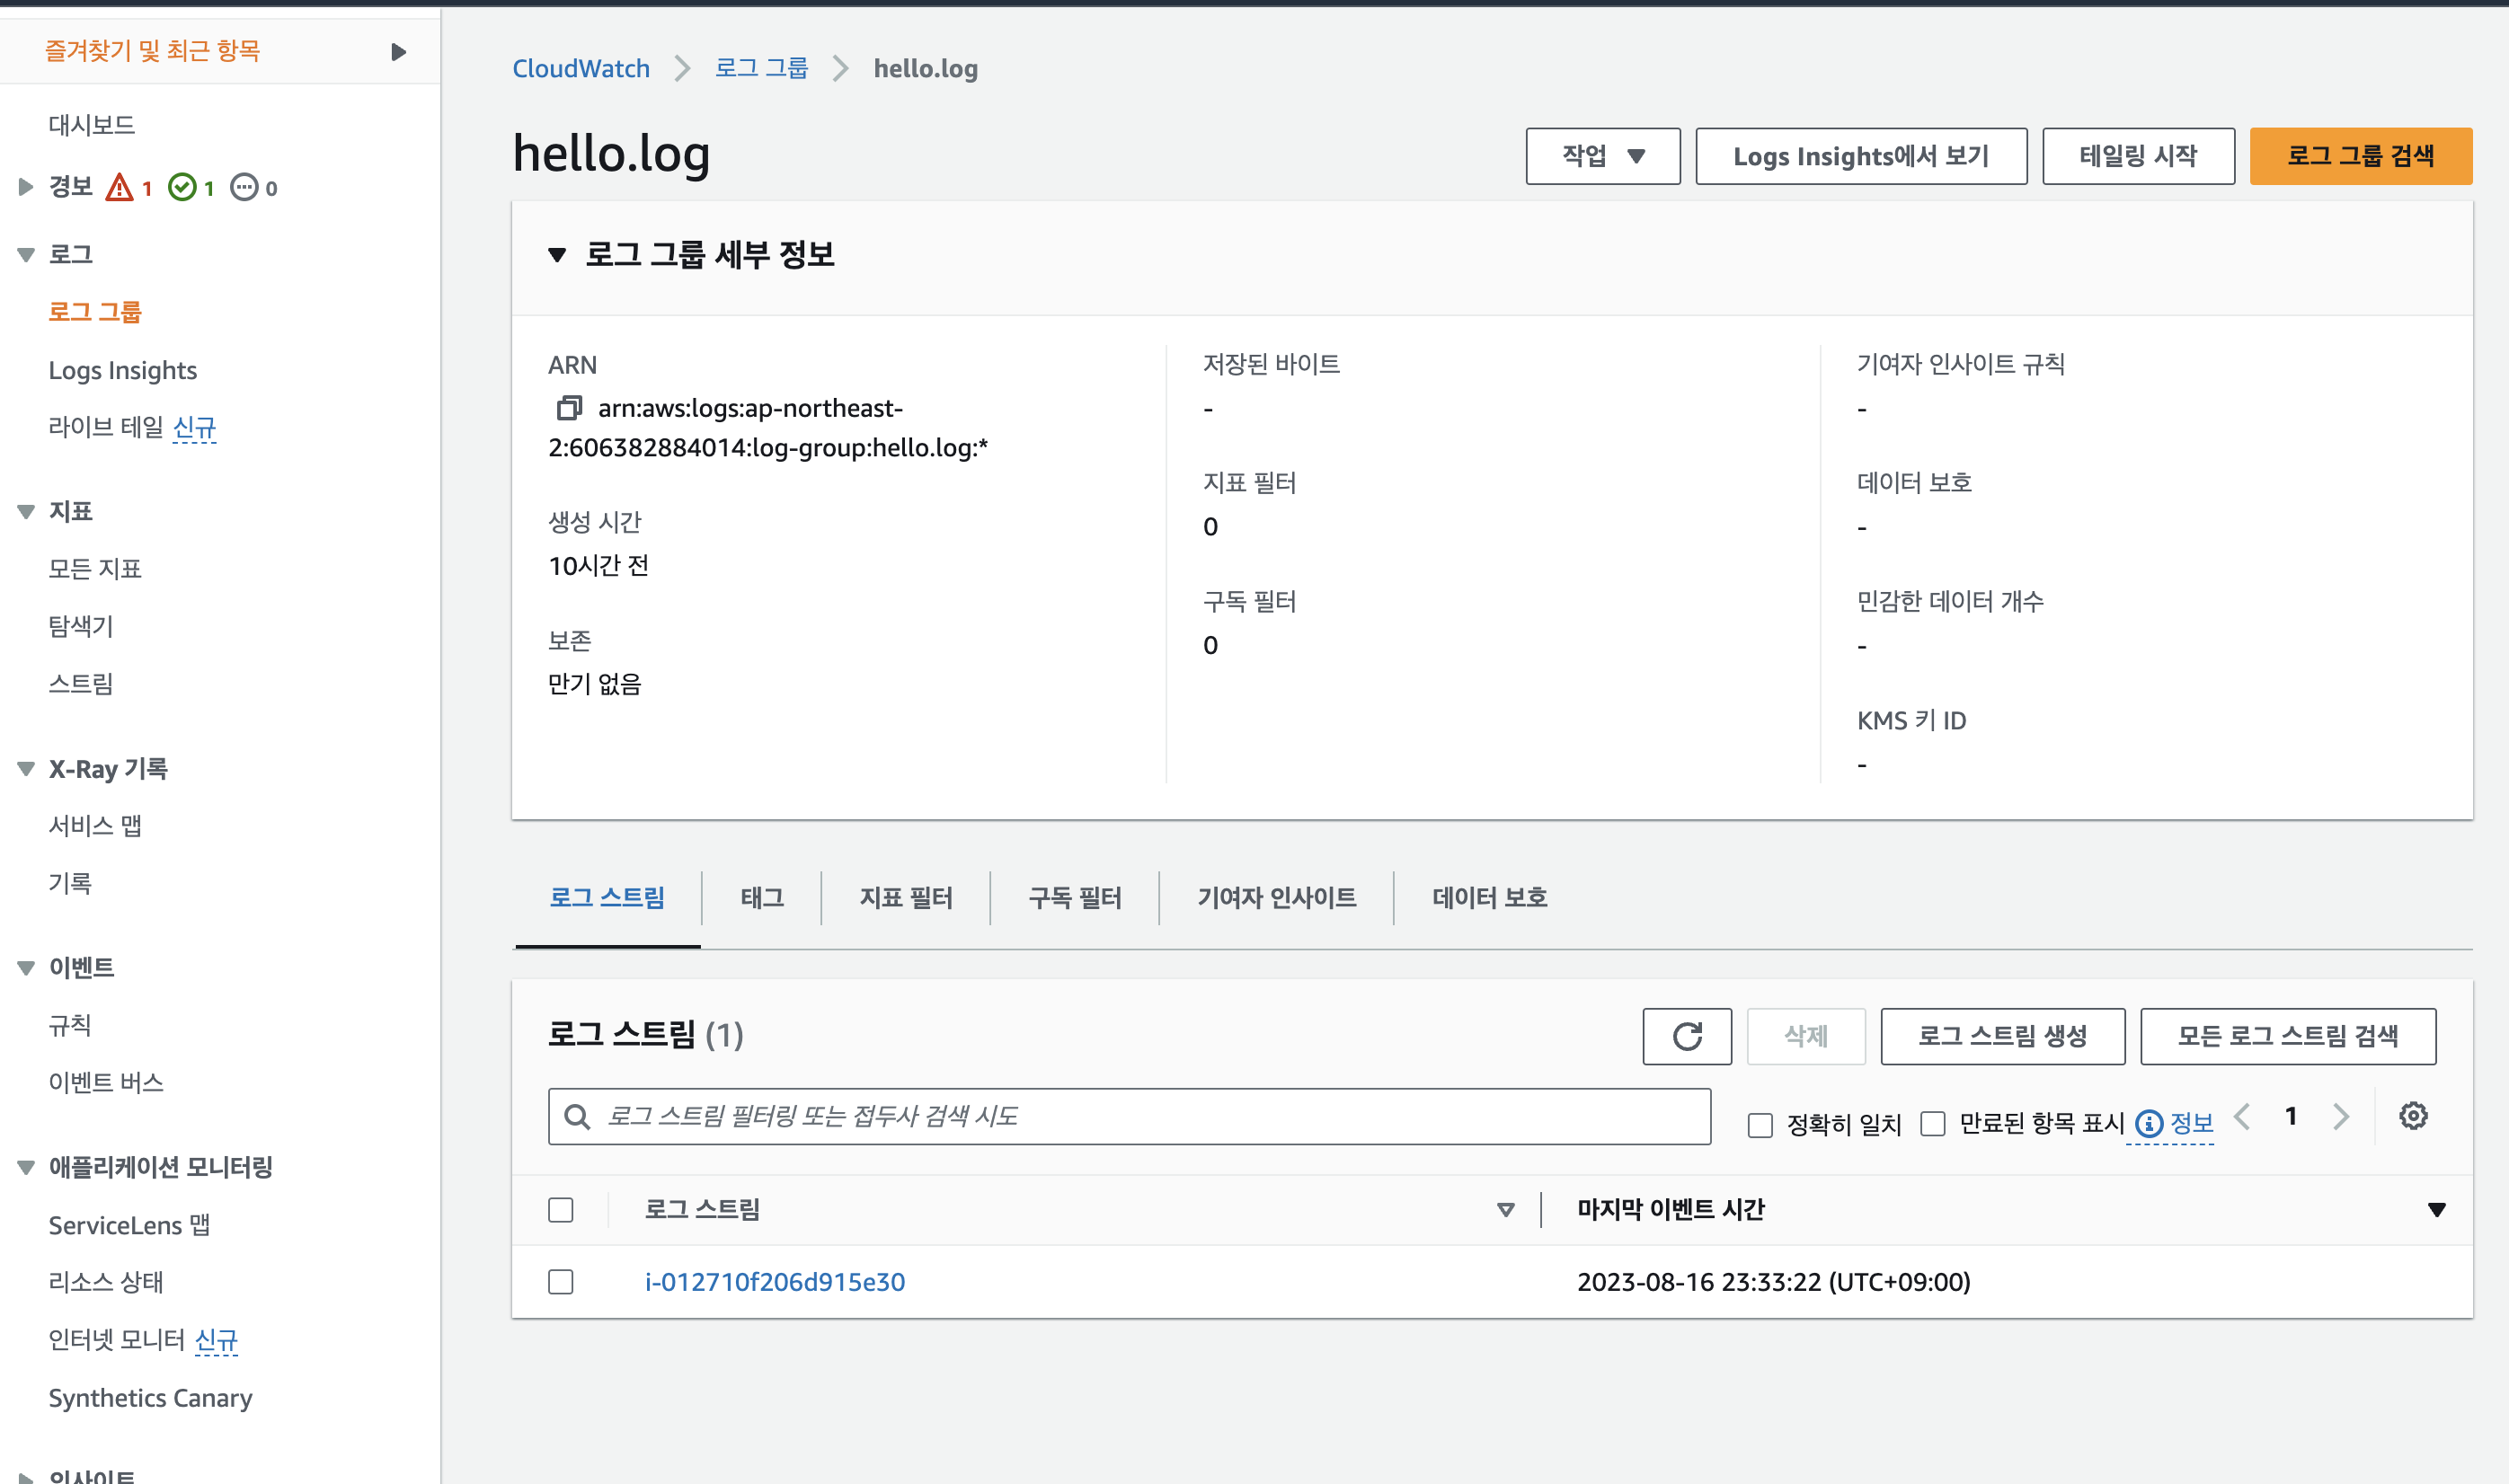Select all log streams header checkbox
Screen dimensions: 2509x1484
(x=562, y=1210)
